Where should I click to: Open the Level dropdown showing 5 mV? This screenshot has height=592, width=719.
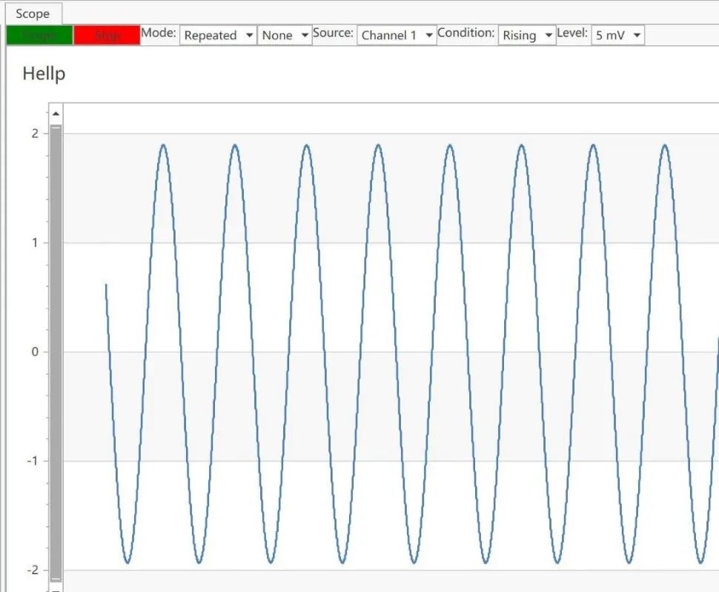617,36
